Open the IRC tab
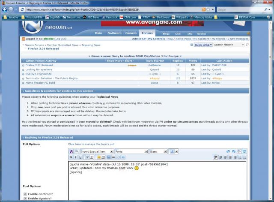The height and width of the screenshot is (202, 274). tap(190, 34)
